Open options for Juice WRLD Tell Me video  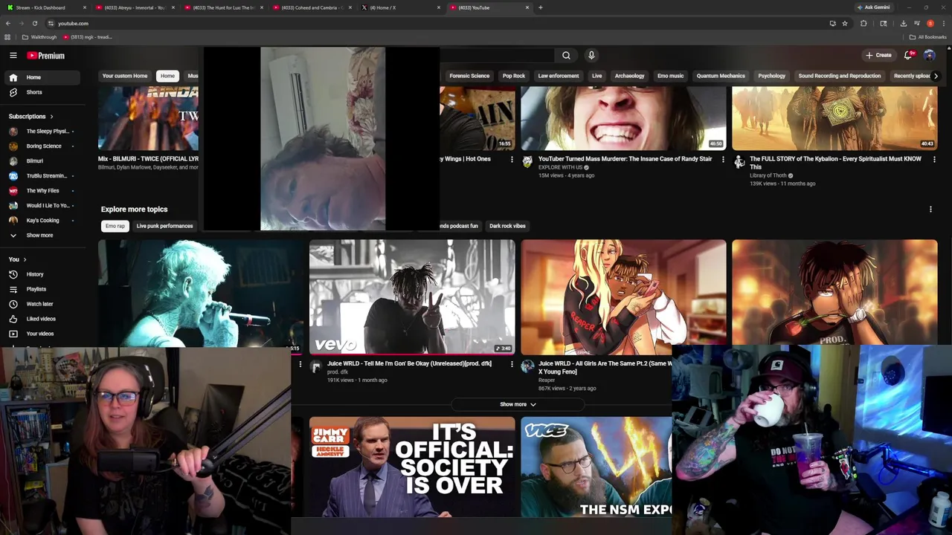[x=512, y=364]
